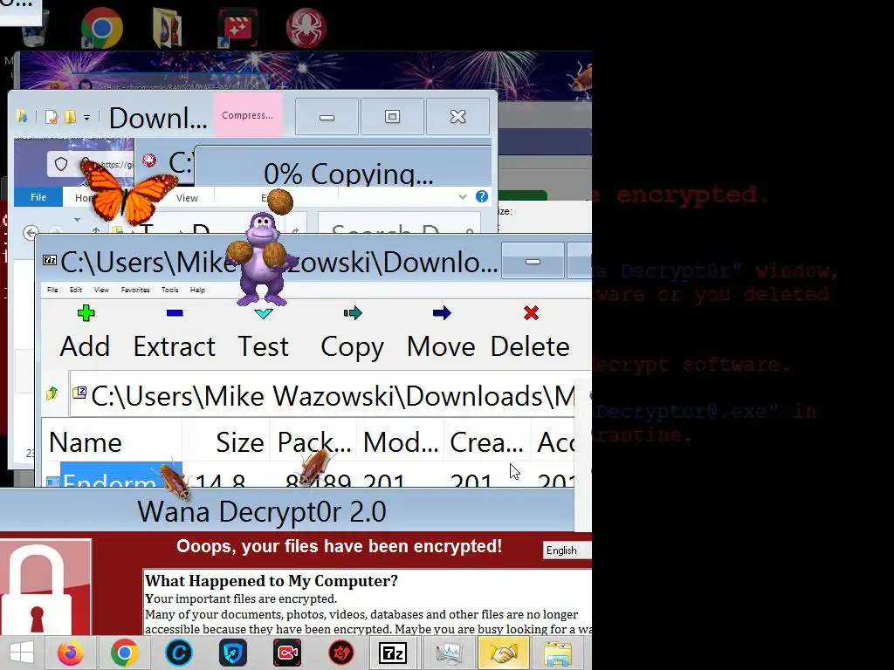Image resolution: width=894 pixels, height=670 pixels.
Task: Click the Compressed Folder Tools tab
Action: [x=247, y=115]
